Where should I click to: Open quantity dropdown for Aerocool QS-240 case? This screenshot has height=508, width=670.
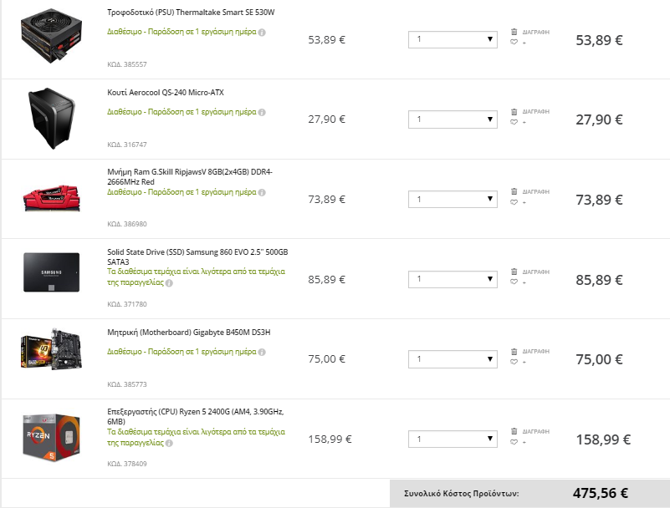coord(453,119)
